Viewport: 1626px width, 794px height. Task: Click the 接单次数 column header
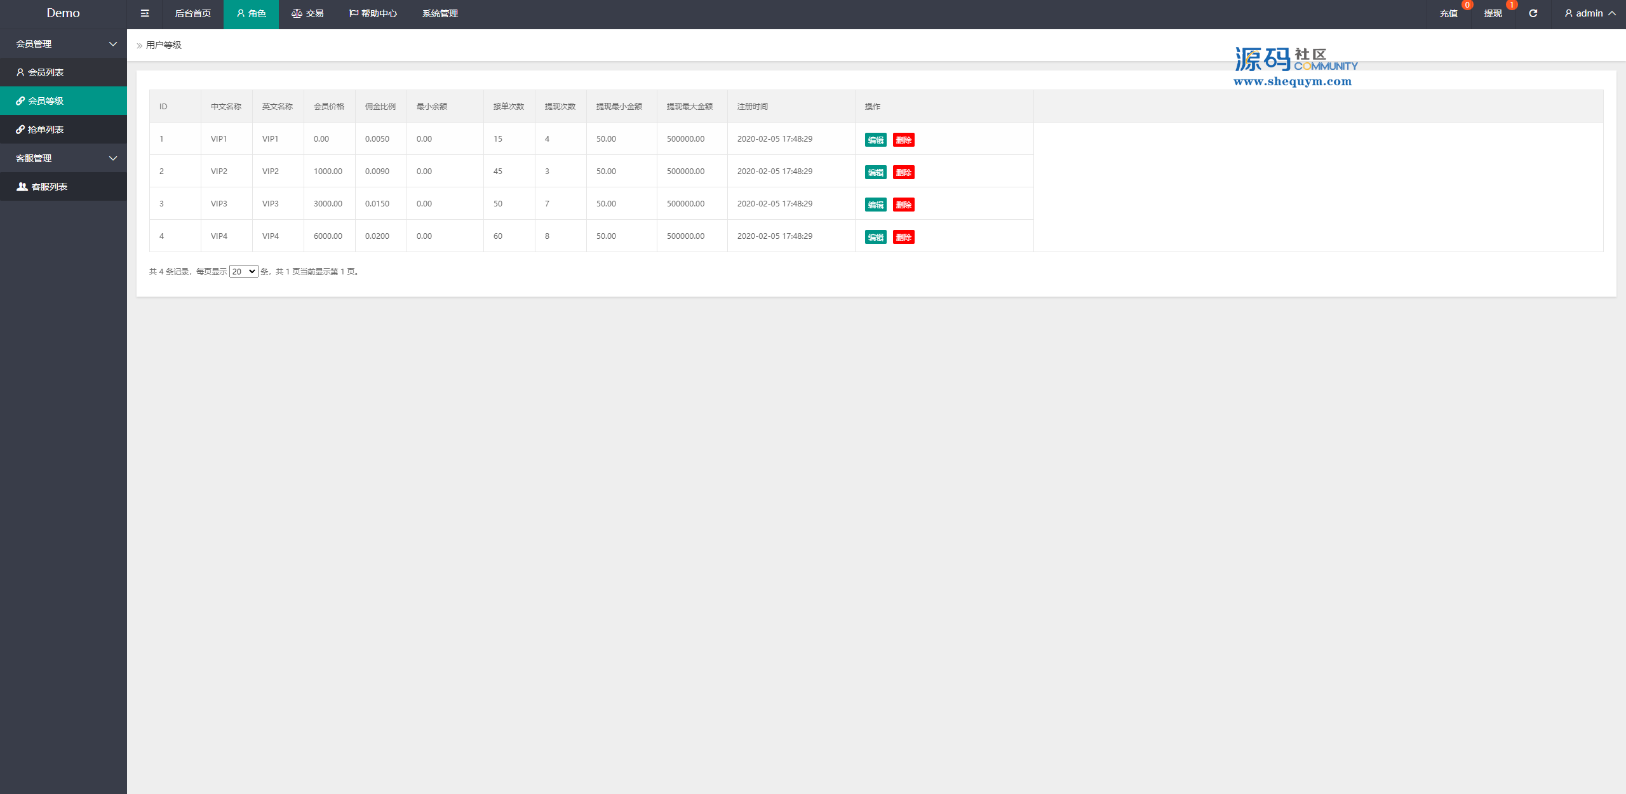[x=509, y=106]
